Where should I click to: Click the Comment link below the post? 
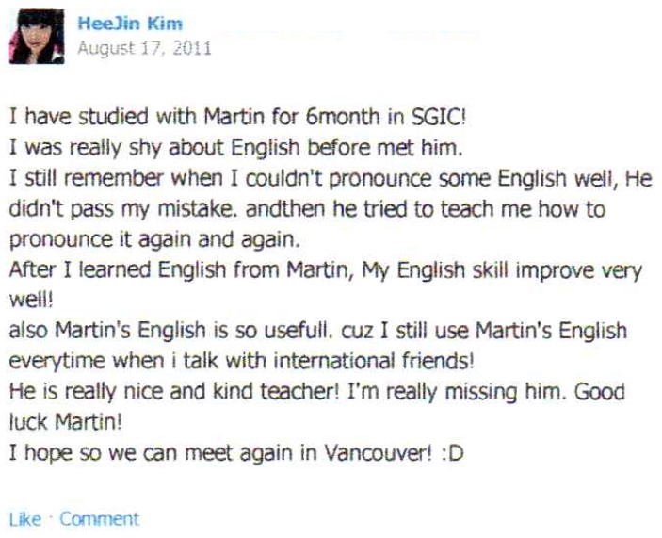tap(99, 519)
